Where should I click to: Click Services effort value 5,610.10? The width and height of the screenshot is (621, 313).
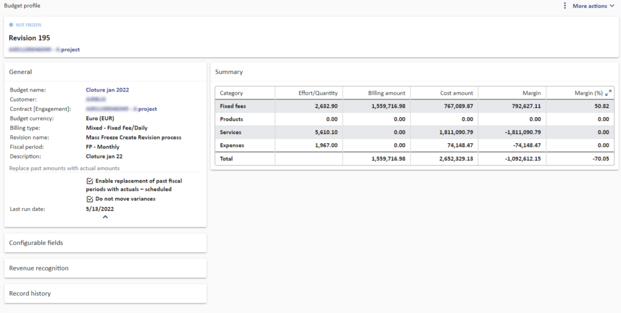tap(326, 132)
